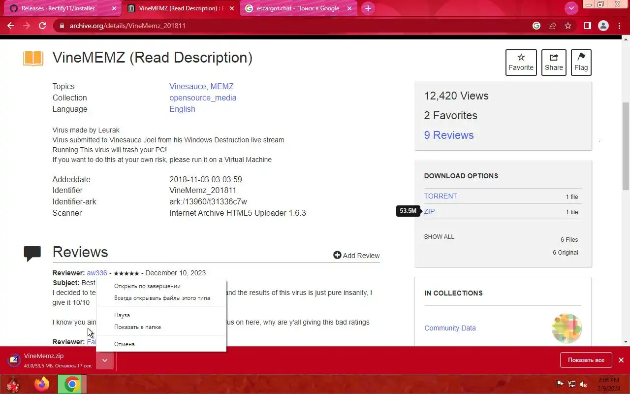This screenshot has width=630, height=394.
Task: Close the Rectify11 Installer tab
Action: coord(114,8)
